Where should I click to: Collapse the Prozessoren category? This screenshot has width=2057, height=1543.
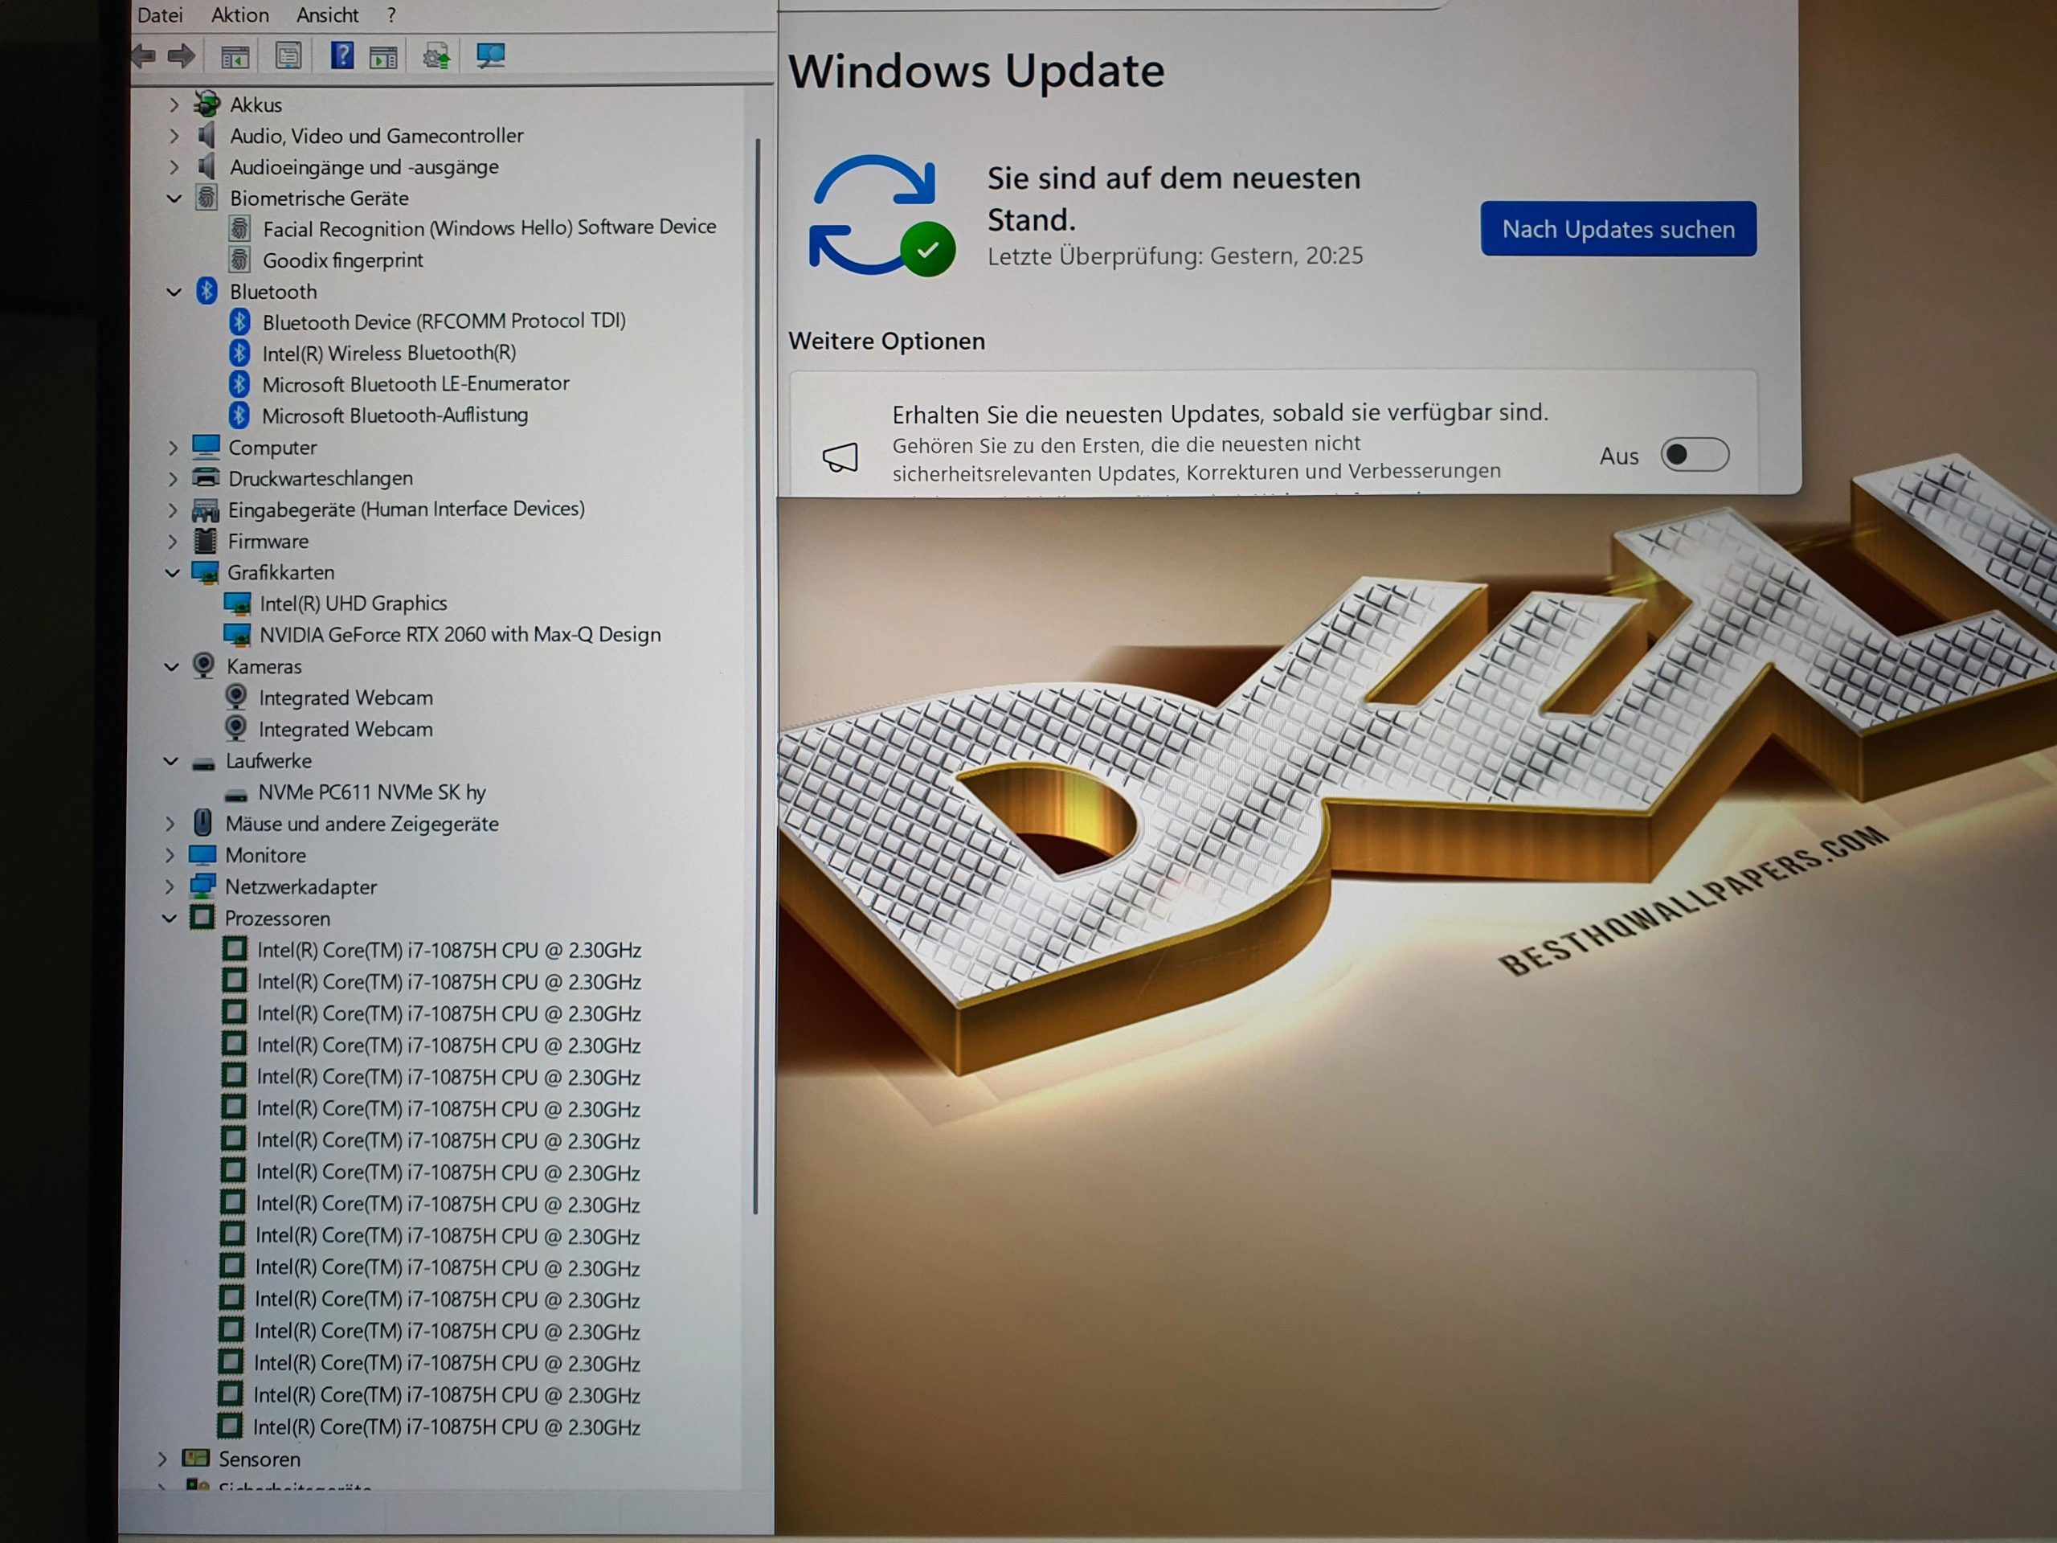point(170,918)
